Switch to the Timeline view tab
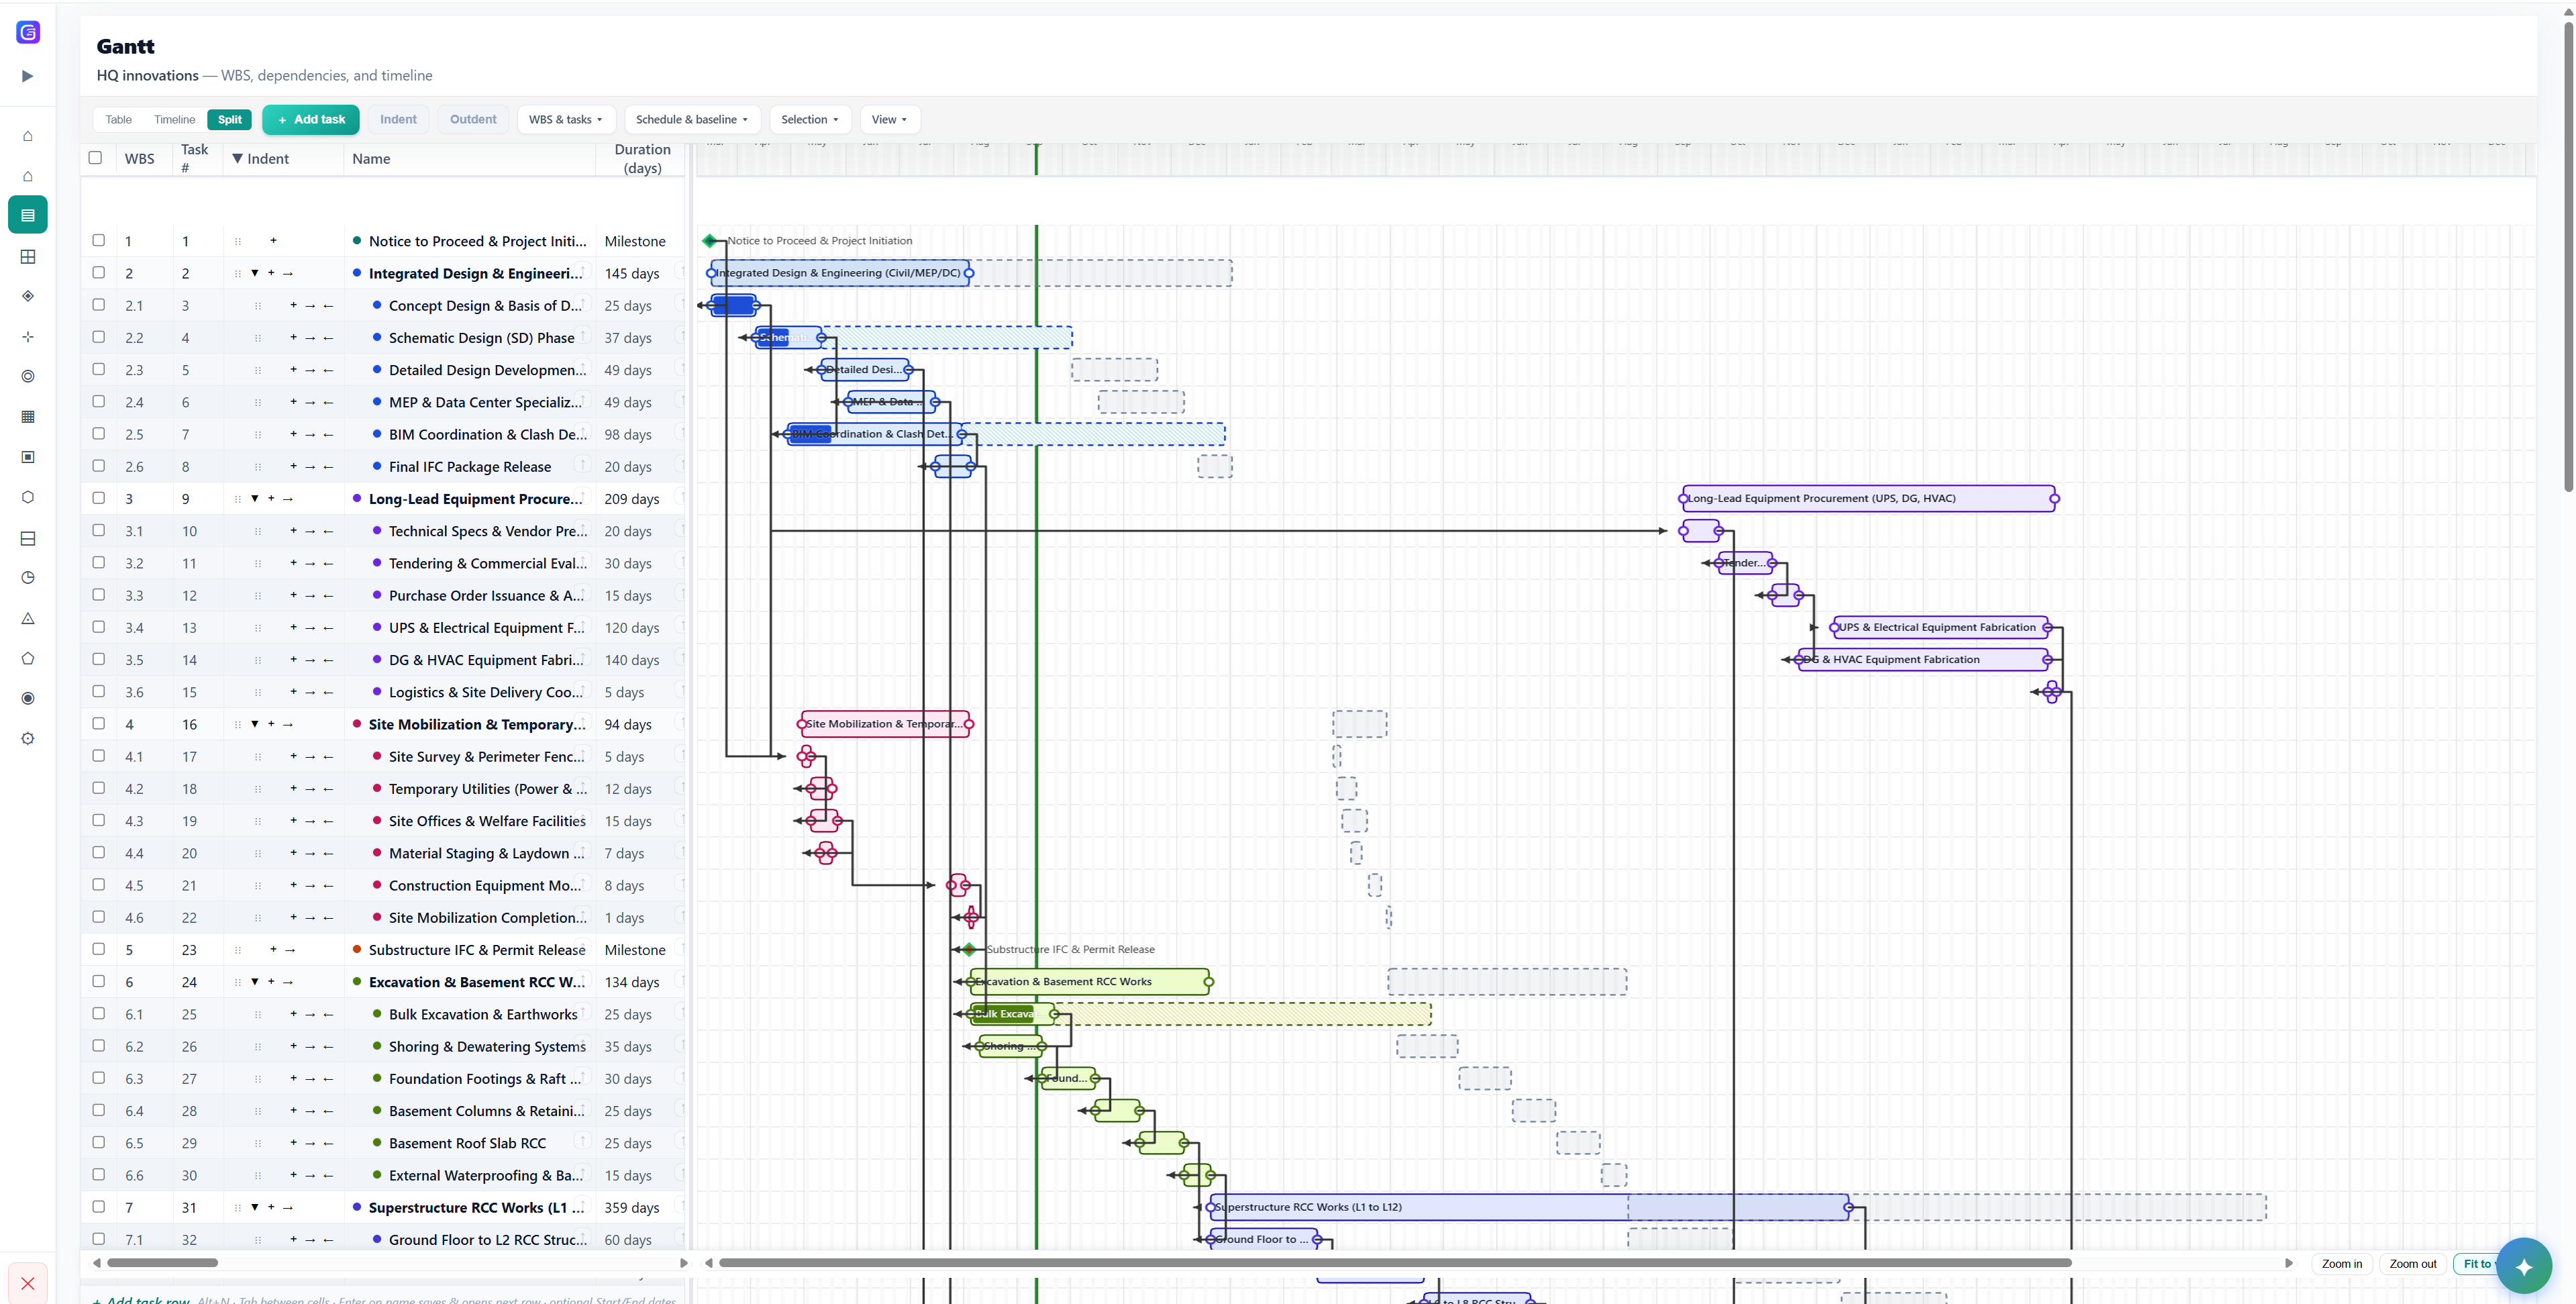This screenshot has height=1304, width=2576. pyautogui.click(x=175, y=120)
